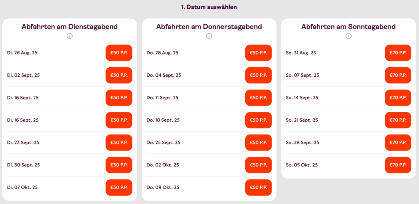Pick €70 departure on So. 14 Sept. 25
The height and width of the screenshot is (204, 419).
(x=398, y=98)
